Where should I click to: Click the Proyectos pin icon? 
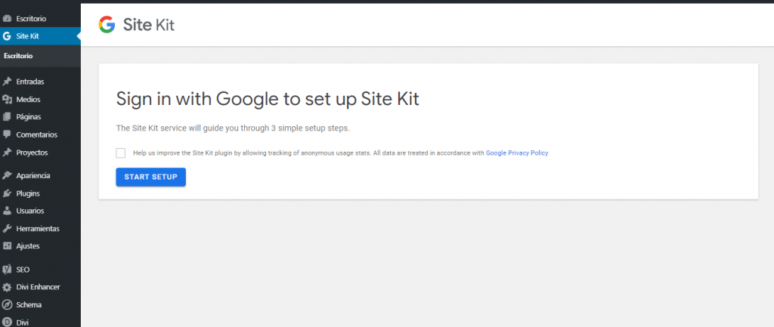pyautogui.click(x=7, y=153)
